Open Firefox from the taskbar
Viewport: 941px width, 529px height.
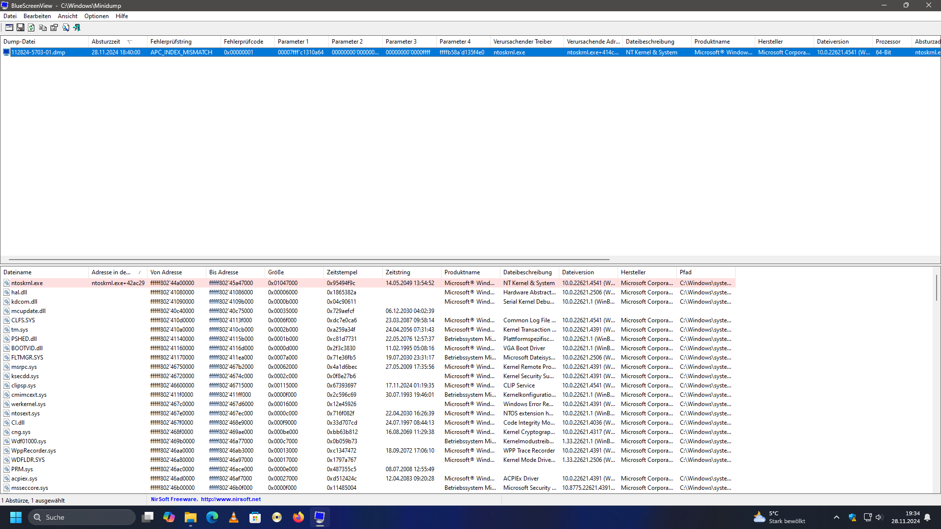point(298,517)
